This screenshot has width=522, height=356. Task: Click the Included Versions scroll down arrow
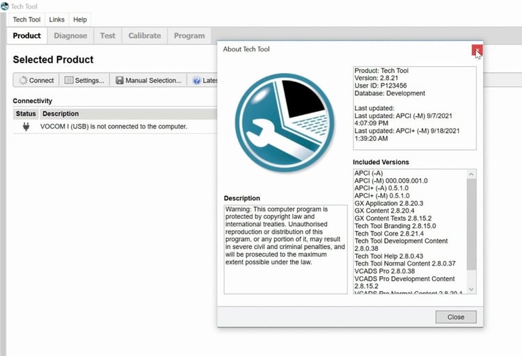click(x=471, y=289)
